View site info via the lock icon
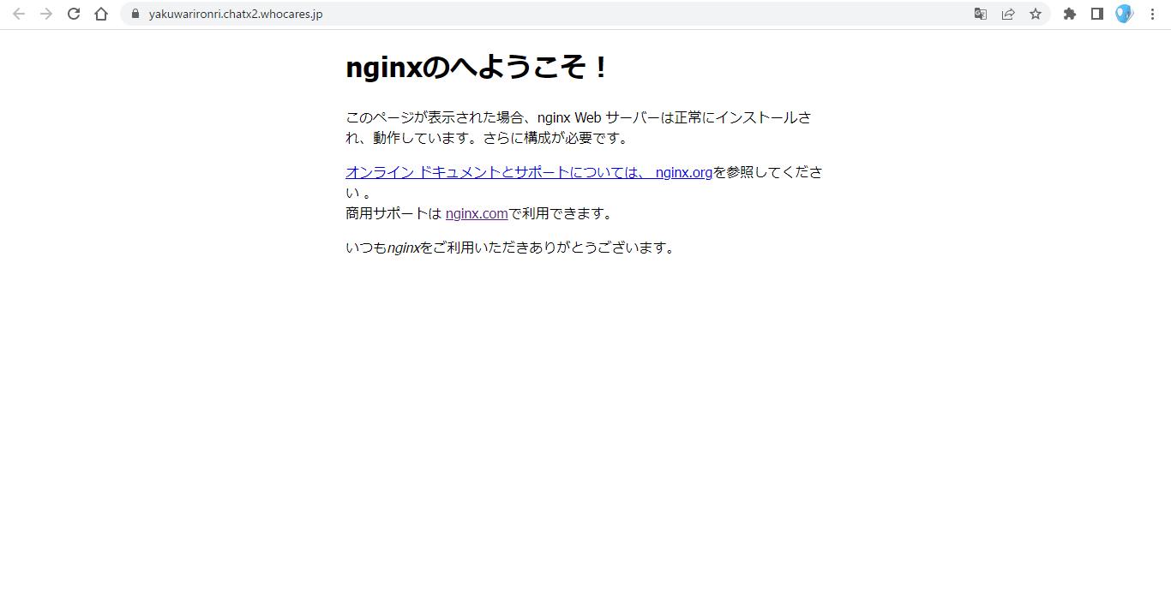 (x=135, y=14)
